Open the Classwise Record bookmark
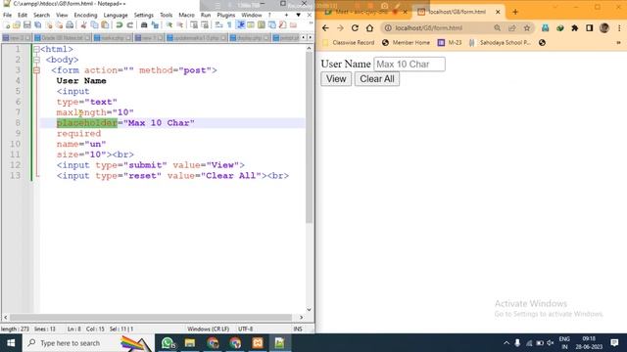627x352 pixels. coord(349,43)
